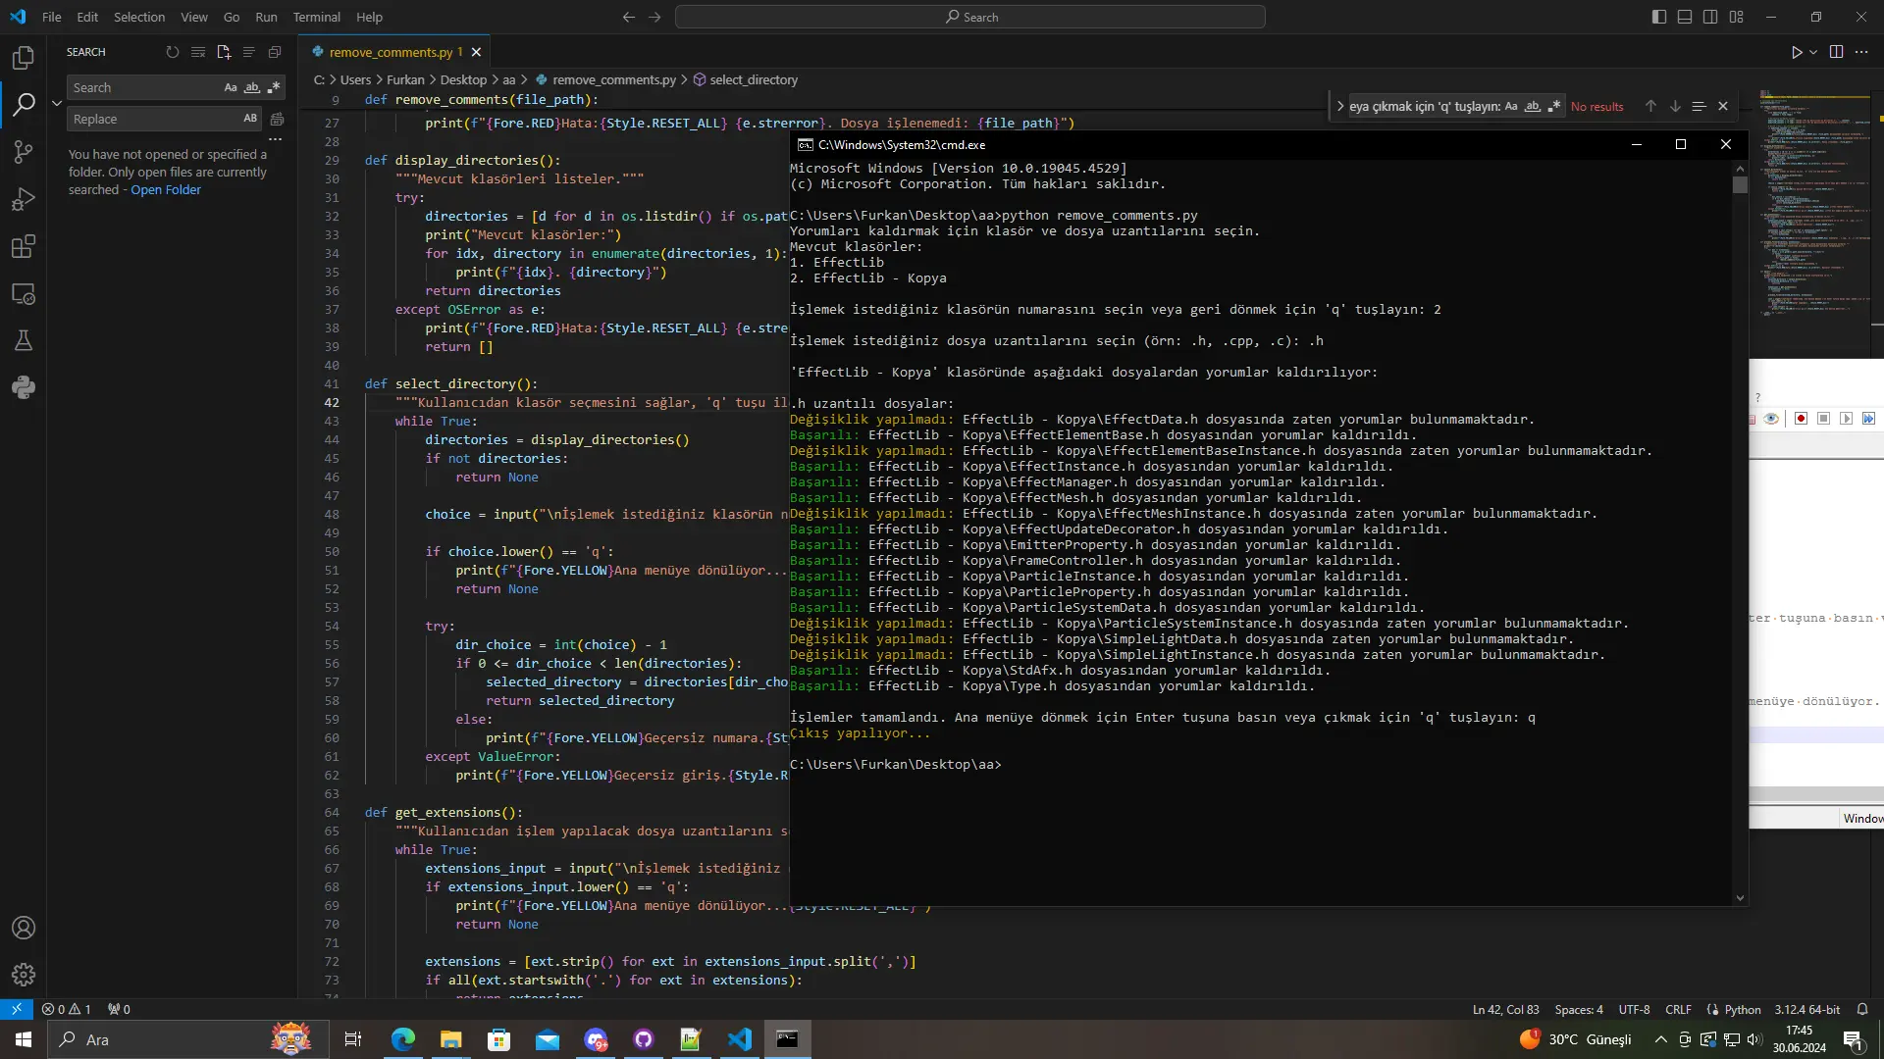Click View as Tree icon in Search panel
The image size is (1884, 1059).
point(249,52)
